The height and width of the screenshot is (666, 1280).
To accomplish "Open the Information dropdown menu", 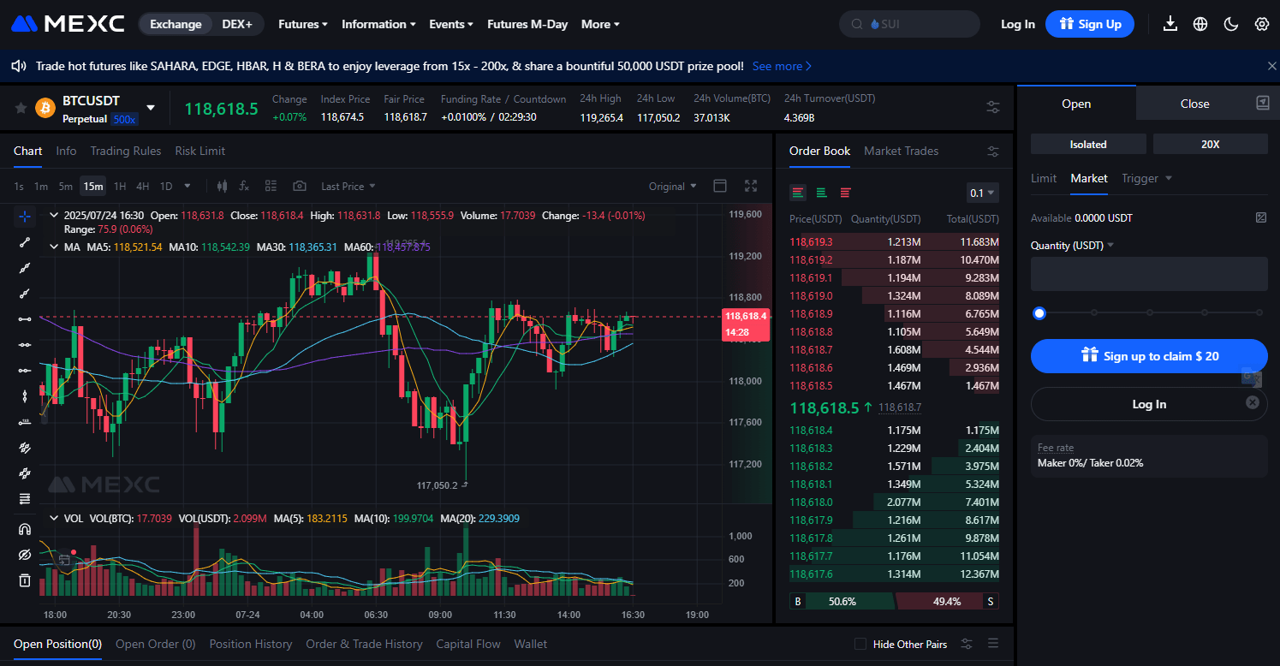I will click(x=378, y=24).
